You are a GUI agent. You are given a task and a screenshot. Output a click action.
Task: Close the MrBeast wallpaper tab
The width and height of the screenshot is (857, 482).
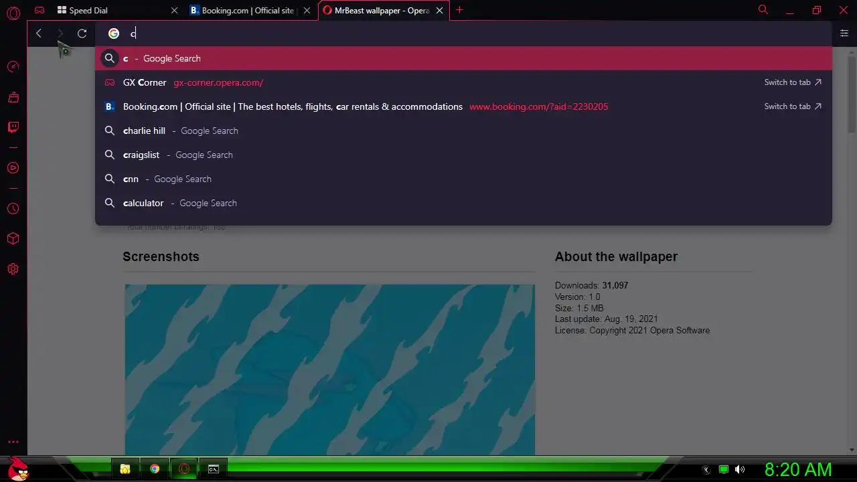pyautogui.click(x=440, y=11)
